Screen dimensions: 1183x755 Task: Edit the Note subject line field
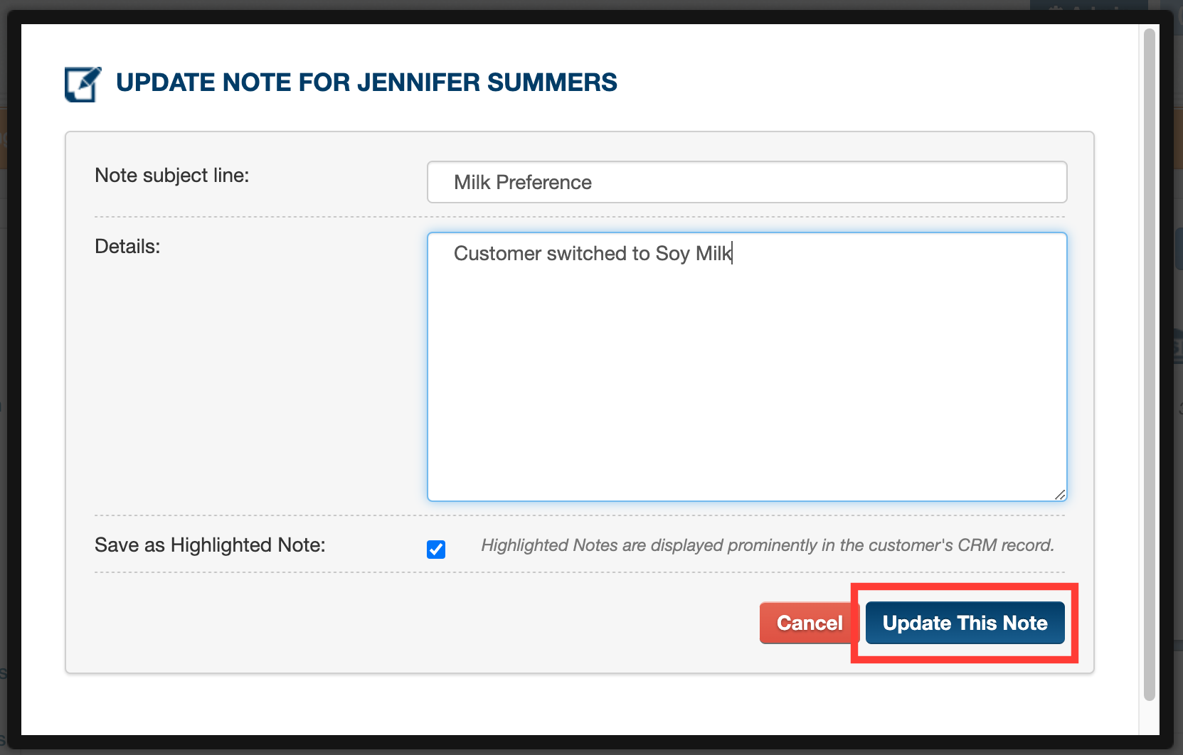(x=747, y=182)
